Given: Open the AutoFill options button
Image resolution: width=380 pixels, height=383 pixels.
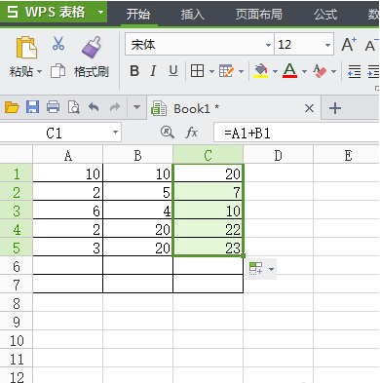Looking at the screenshot, I should 261,269.
